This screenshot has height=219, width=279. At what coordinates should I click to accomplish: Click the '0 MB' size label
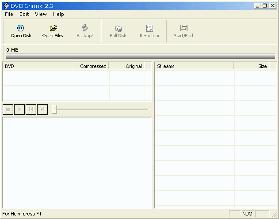(x=12, y=50)
